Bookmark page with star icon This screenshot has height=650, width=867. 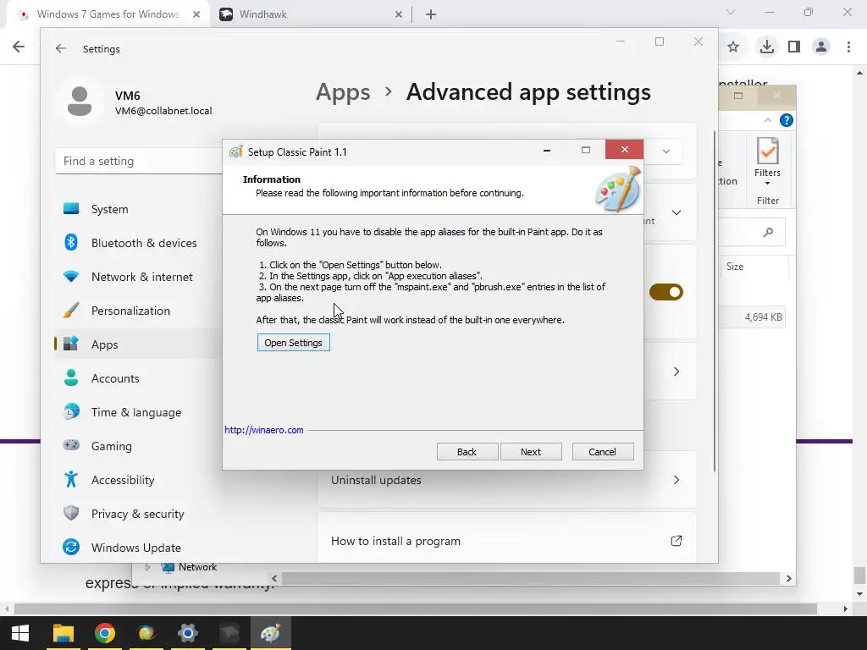tap(733, 47)
